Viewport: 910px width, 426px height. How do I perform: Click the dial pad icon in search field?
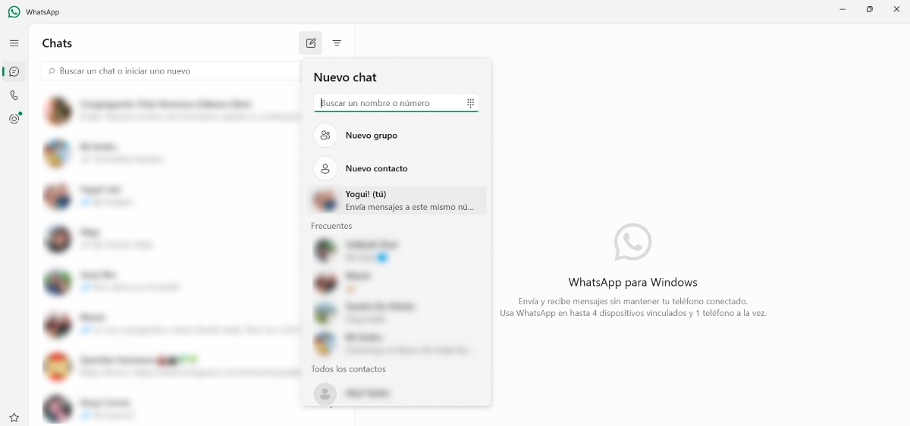[470, 103]
